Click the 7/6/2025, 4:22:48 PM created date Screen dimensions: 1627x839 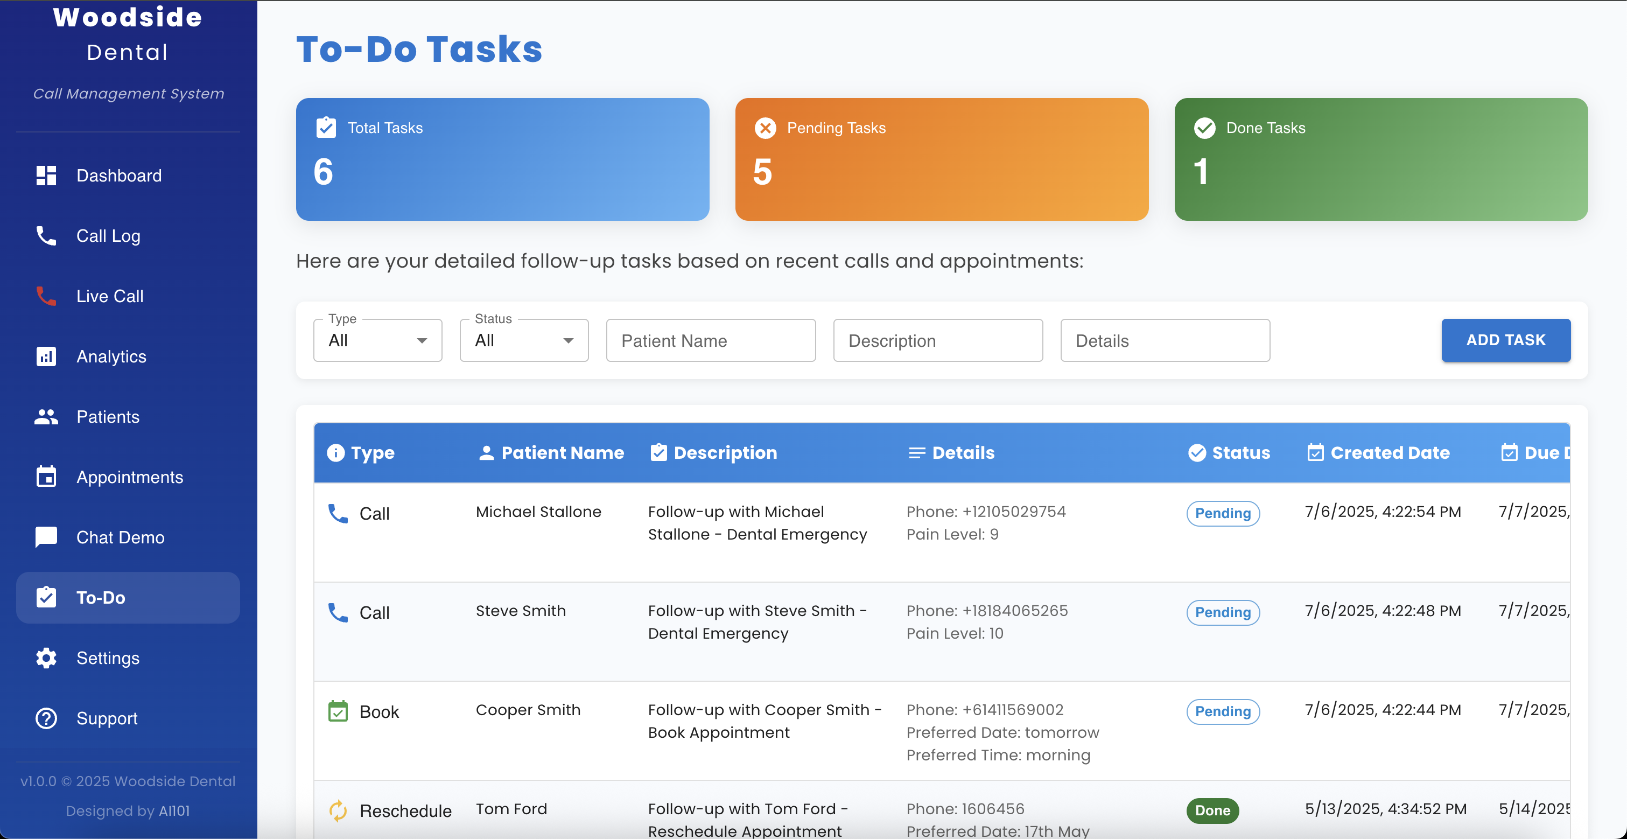(1383, 611)
